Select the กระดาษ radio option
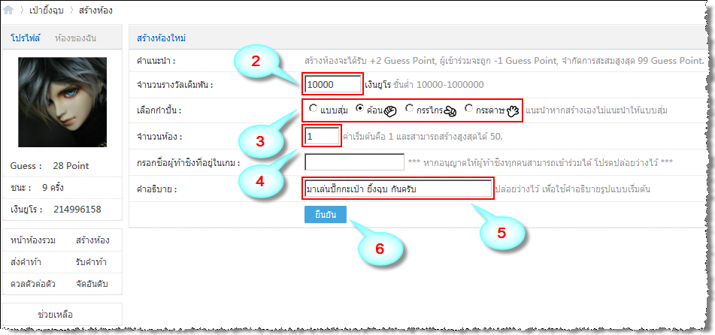Viewport: 715px width, 335px height. coord(468,108)
